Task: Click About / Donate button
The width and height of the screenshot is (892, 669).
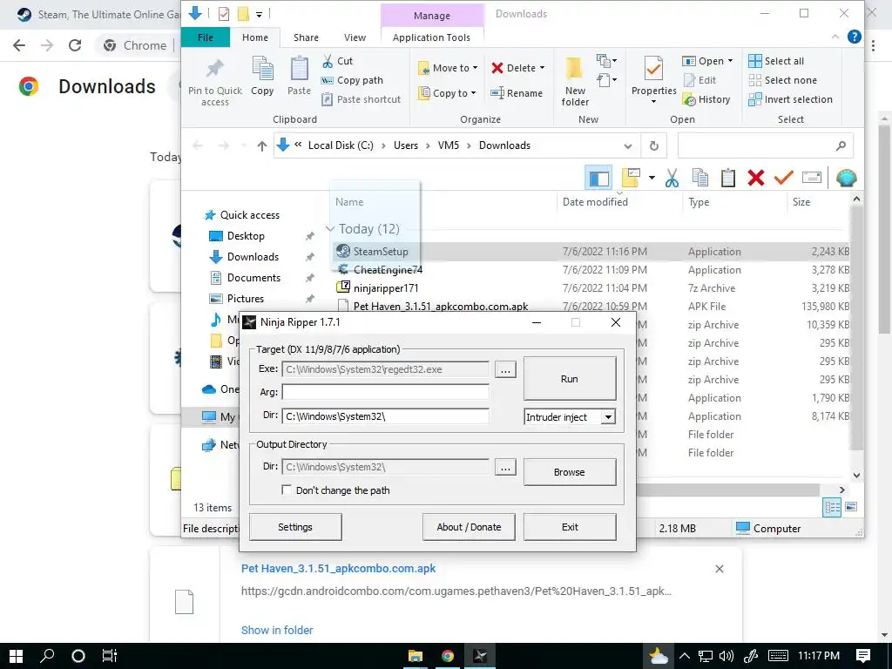Action: 469,527
